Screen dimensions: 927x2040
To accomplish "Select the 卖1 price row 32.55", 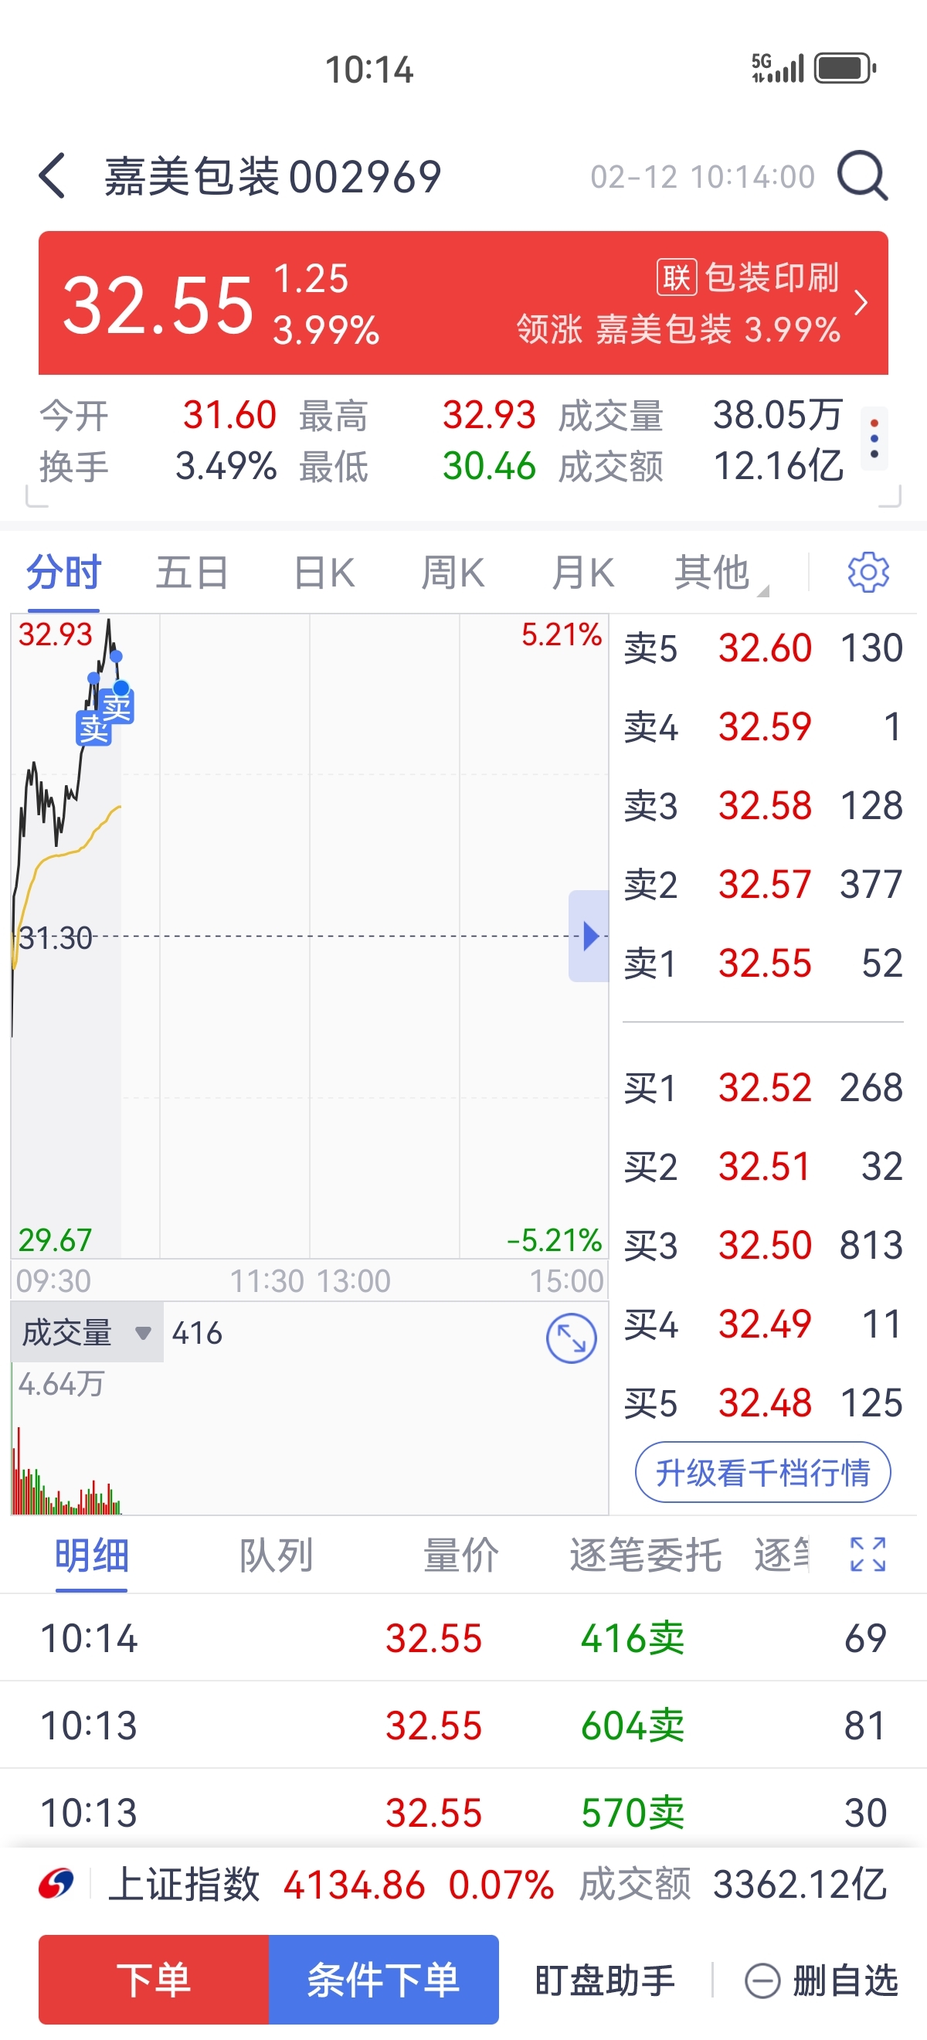I will tap(763, 963).
